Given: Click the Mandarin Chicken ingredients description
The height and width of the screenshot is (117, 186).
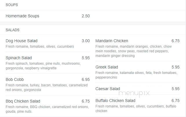Looking at the screenshot, I should pos(134,51).
